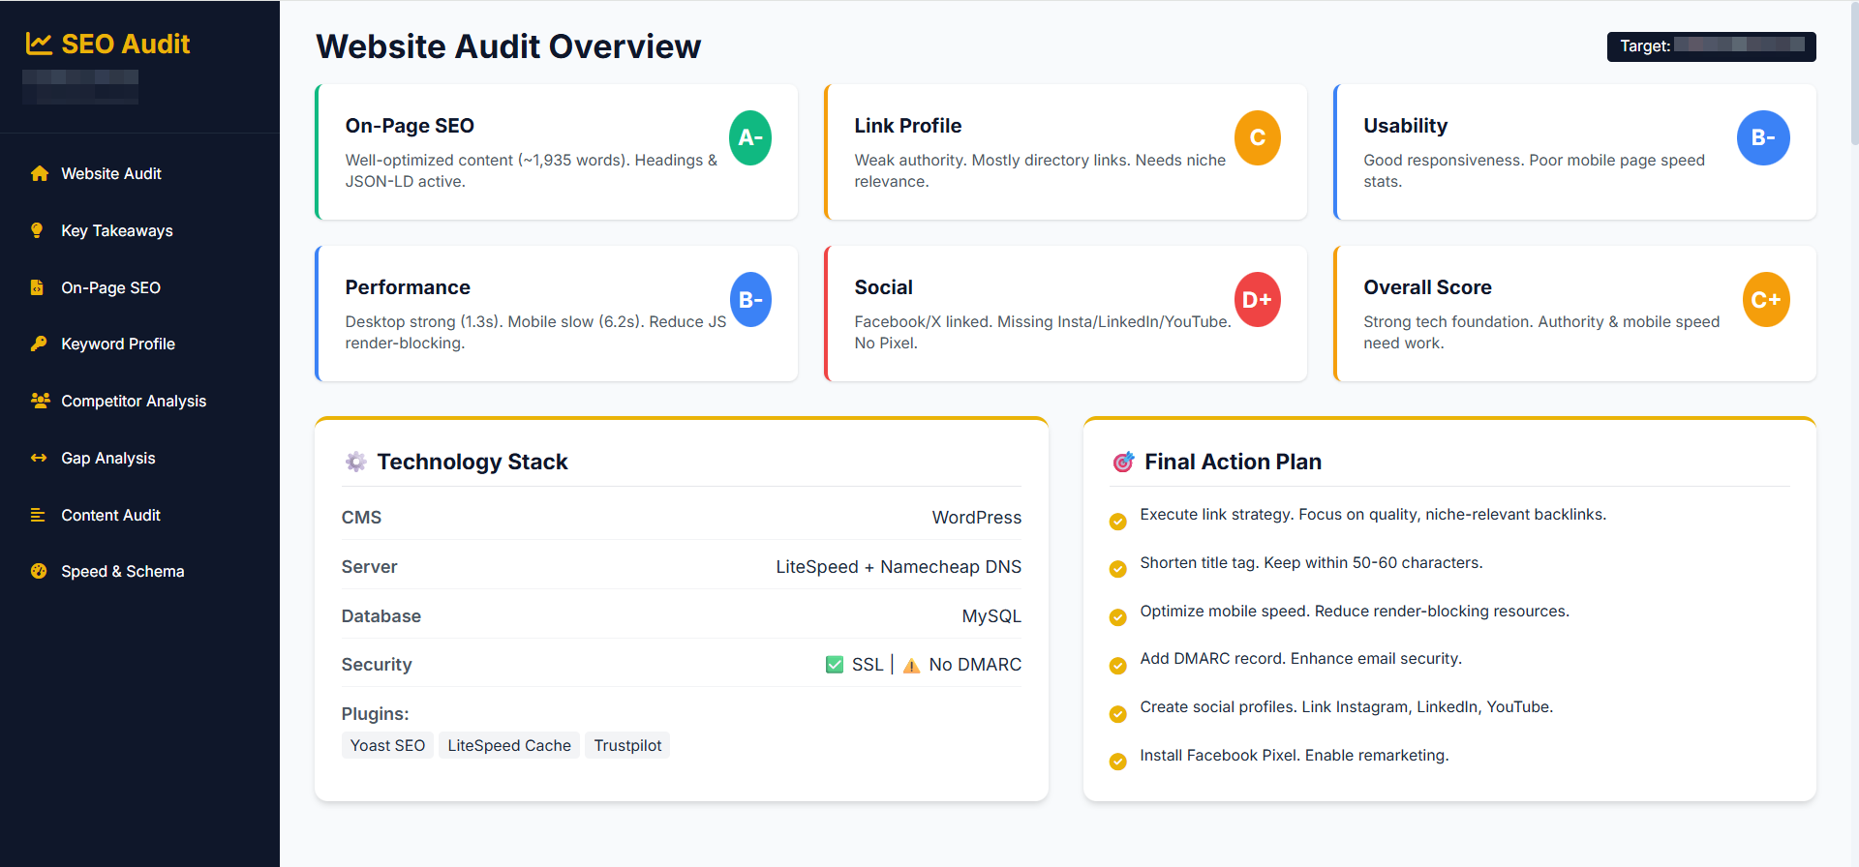The width and height of the screenshot is (1859, 867).
Task: Click the arrows icon beside Gap Analysis
Action: (39, 458)
